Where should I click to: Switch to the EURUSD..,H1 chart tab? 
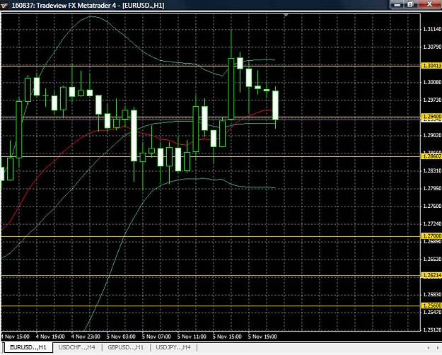pos(28,347)
